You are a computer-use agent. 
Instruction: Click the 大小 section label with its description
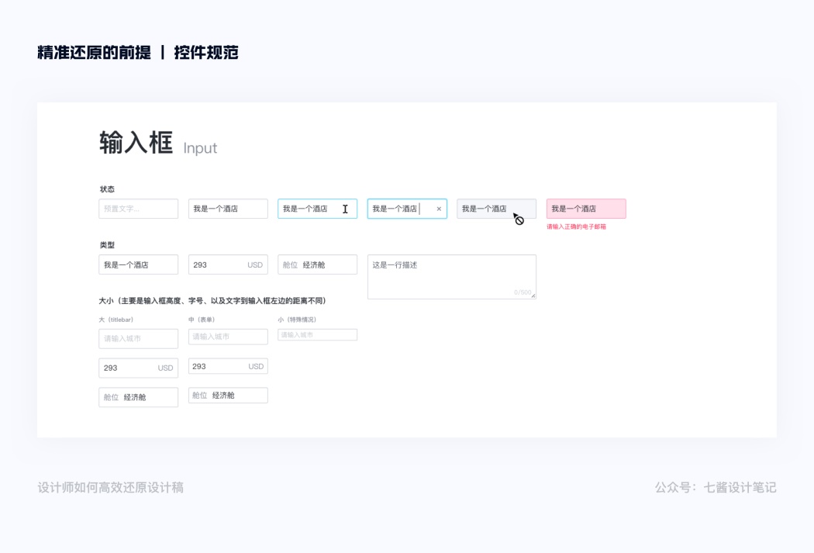(212, 301)
